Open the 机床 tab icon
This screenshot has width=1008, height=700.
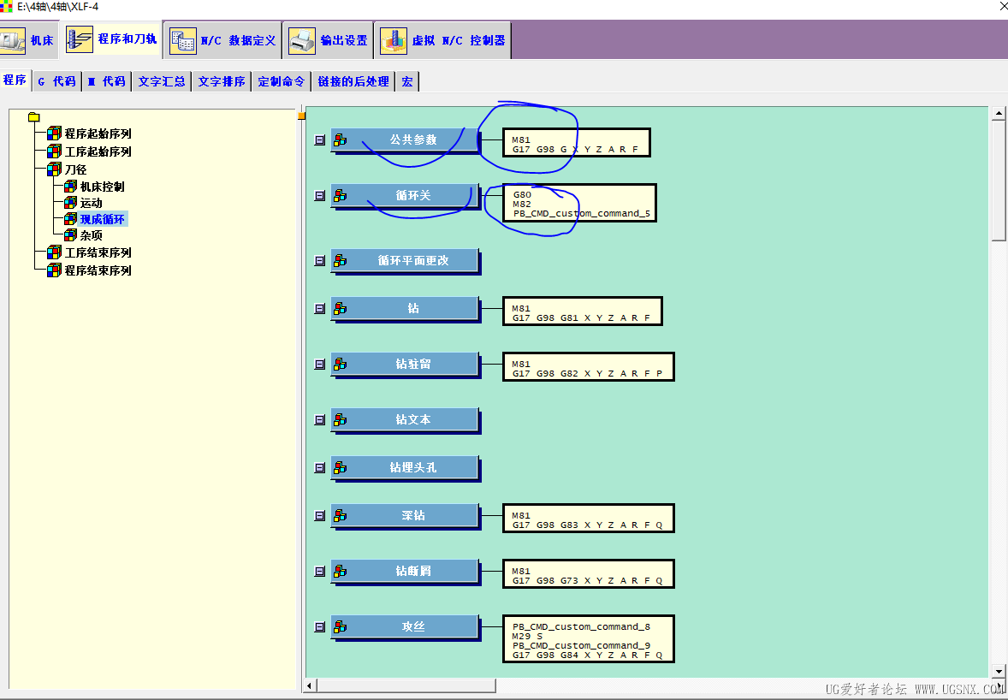click(13, 40)
